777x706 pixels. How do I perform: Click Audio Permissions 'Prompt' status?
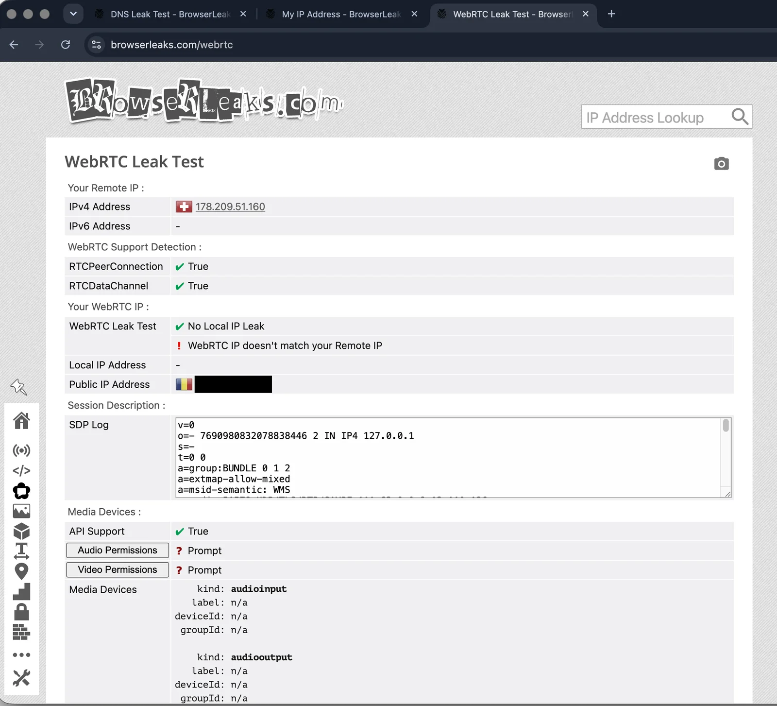204,551
